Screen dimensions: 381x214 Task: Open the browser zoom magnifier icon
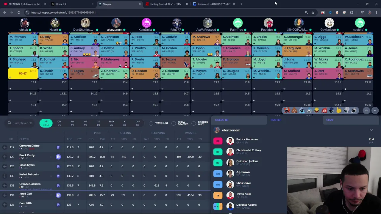point(306,12)
